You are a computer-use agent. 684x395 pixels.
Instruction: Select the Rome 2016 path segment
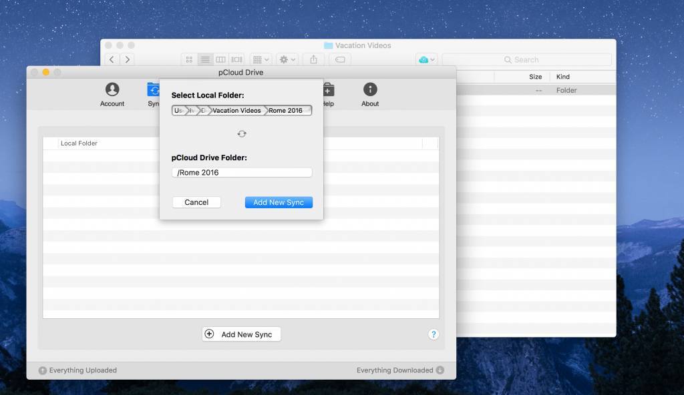point(285,110)
